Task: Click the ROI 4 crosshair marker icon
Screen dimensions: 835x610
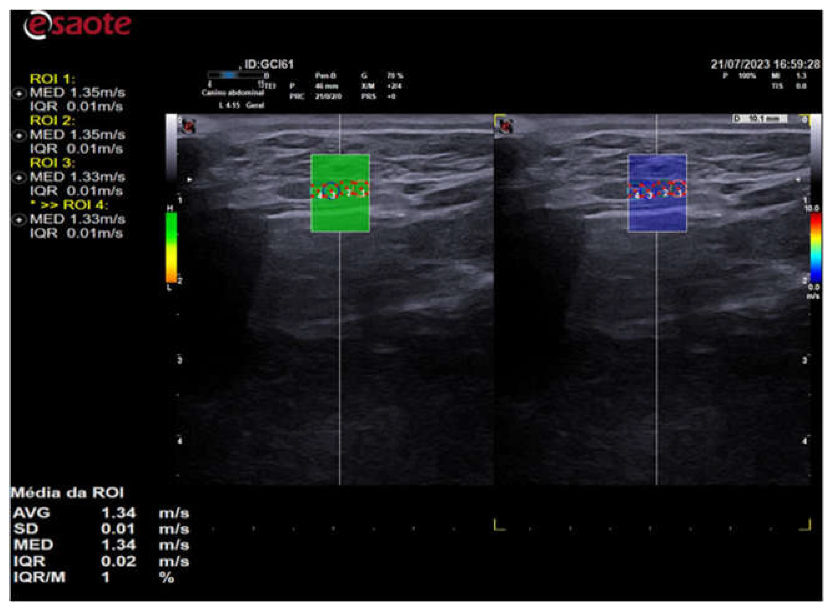Action: 19,220
